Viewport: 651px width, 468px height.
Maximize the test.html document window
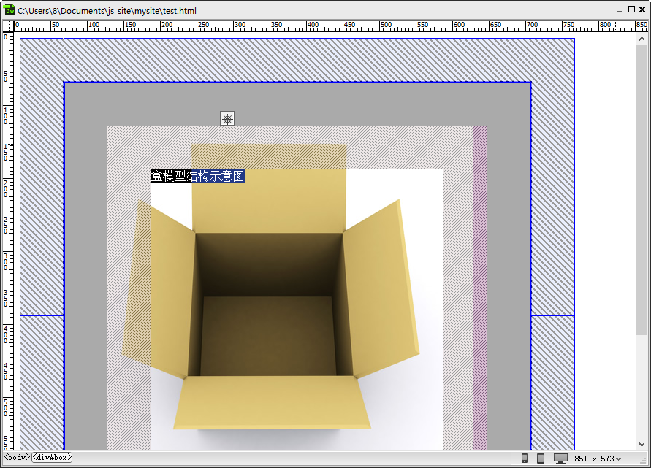tap(632, 9)
